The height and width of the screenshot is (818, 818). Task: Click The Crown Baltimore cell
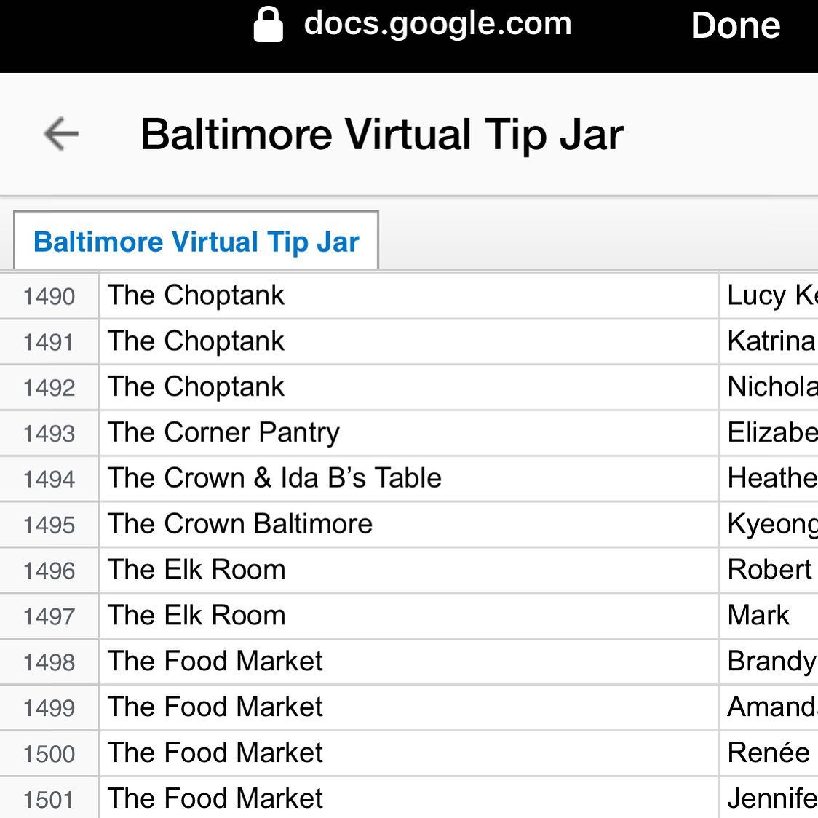coord(409,525)
